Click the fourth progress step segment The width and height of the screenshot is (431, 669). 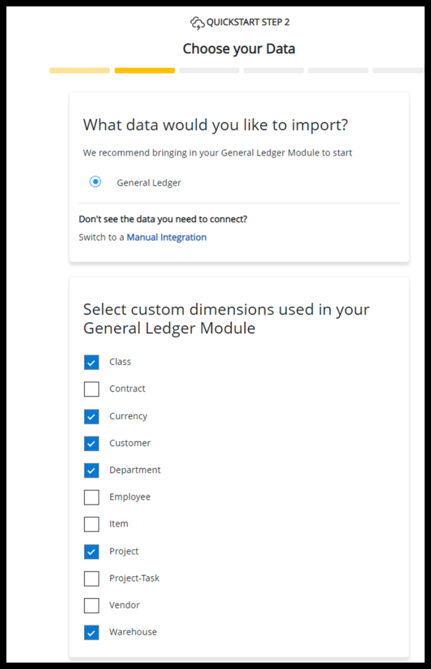tap(273, 70)
